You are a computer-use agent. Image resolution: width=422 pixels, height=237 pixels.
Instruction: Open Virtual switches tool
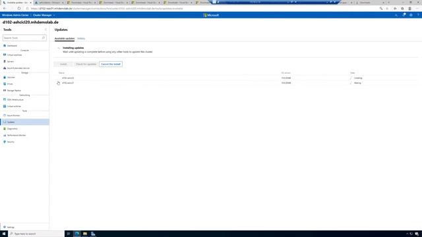point(14,107)
